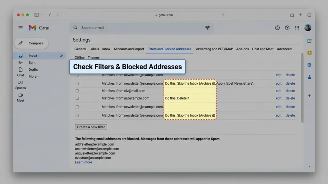The width and height of the screenshot is (328, 184).
Task: Open the Add-ons tab
Action: (242, 49)
